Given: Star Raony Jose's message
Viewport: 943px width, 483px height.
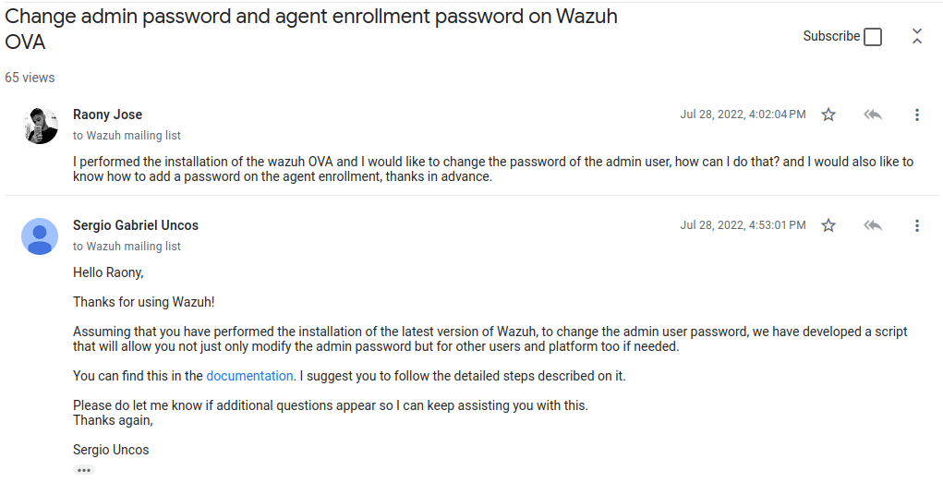Looking at the screenshot, I should (x=828, y=115).
